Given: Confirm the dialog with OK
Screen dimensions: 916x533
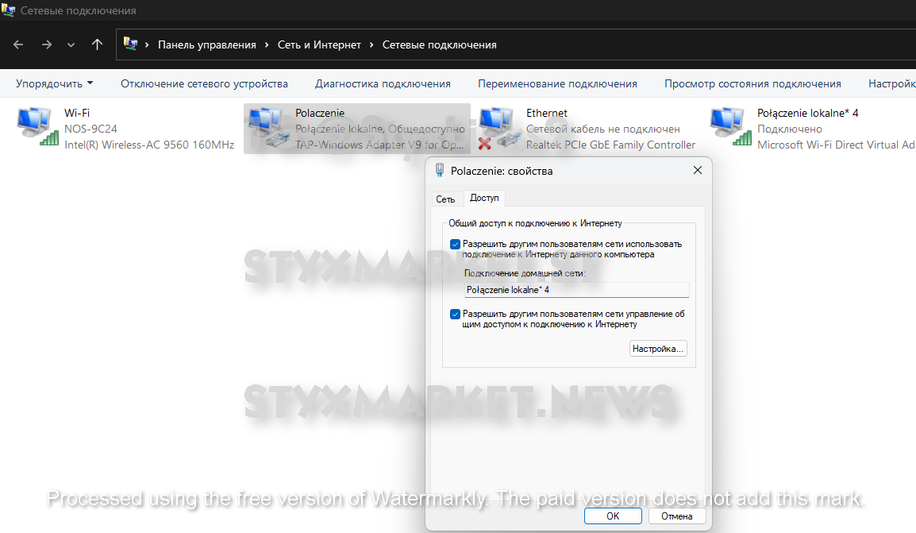Looking at the screenshot, I should (613, 516).
